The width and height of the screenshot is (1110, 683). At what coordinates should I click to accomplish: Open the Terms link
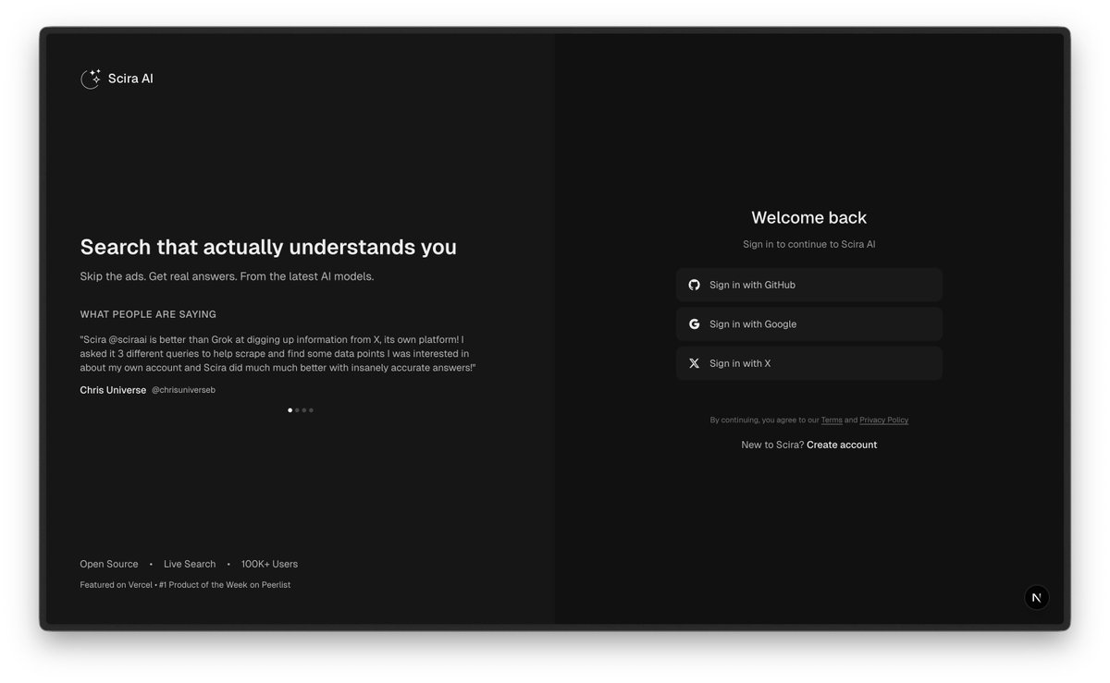(832, 420)
